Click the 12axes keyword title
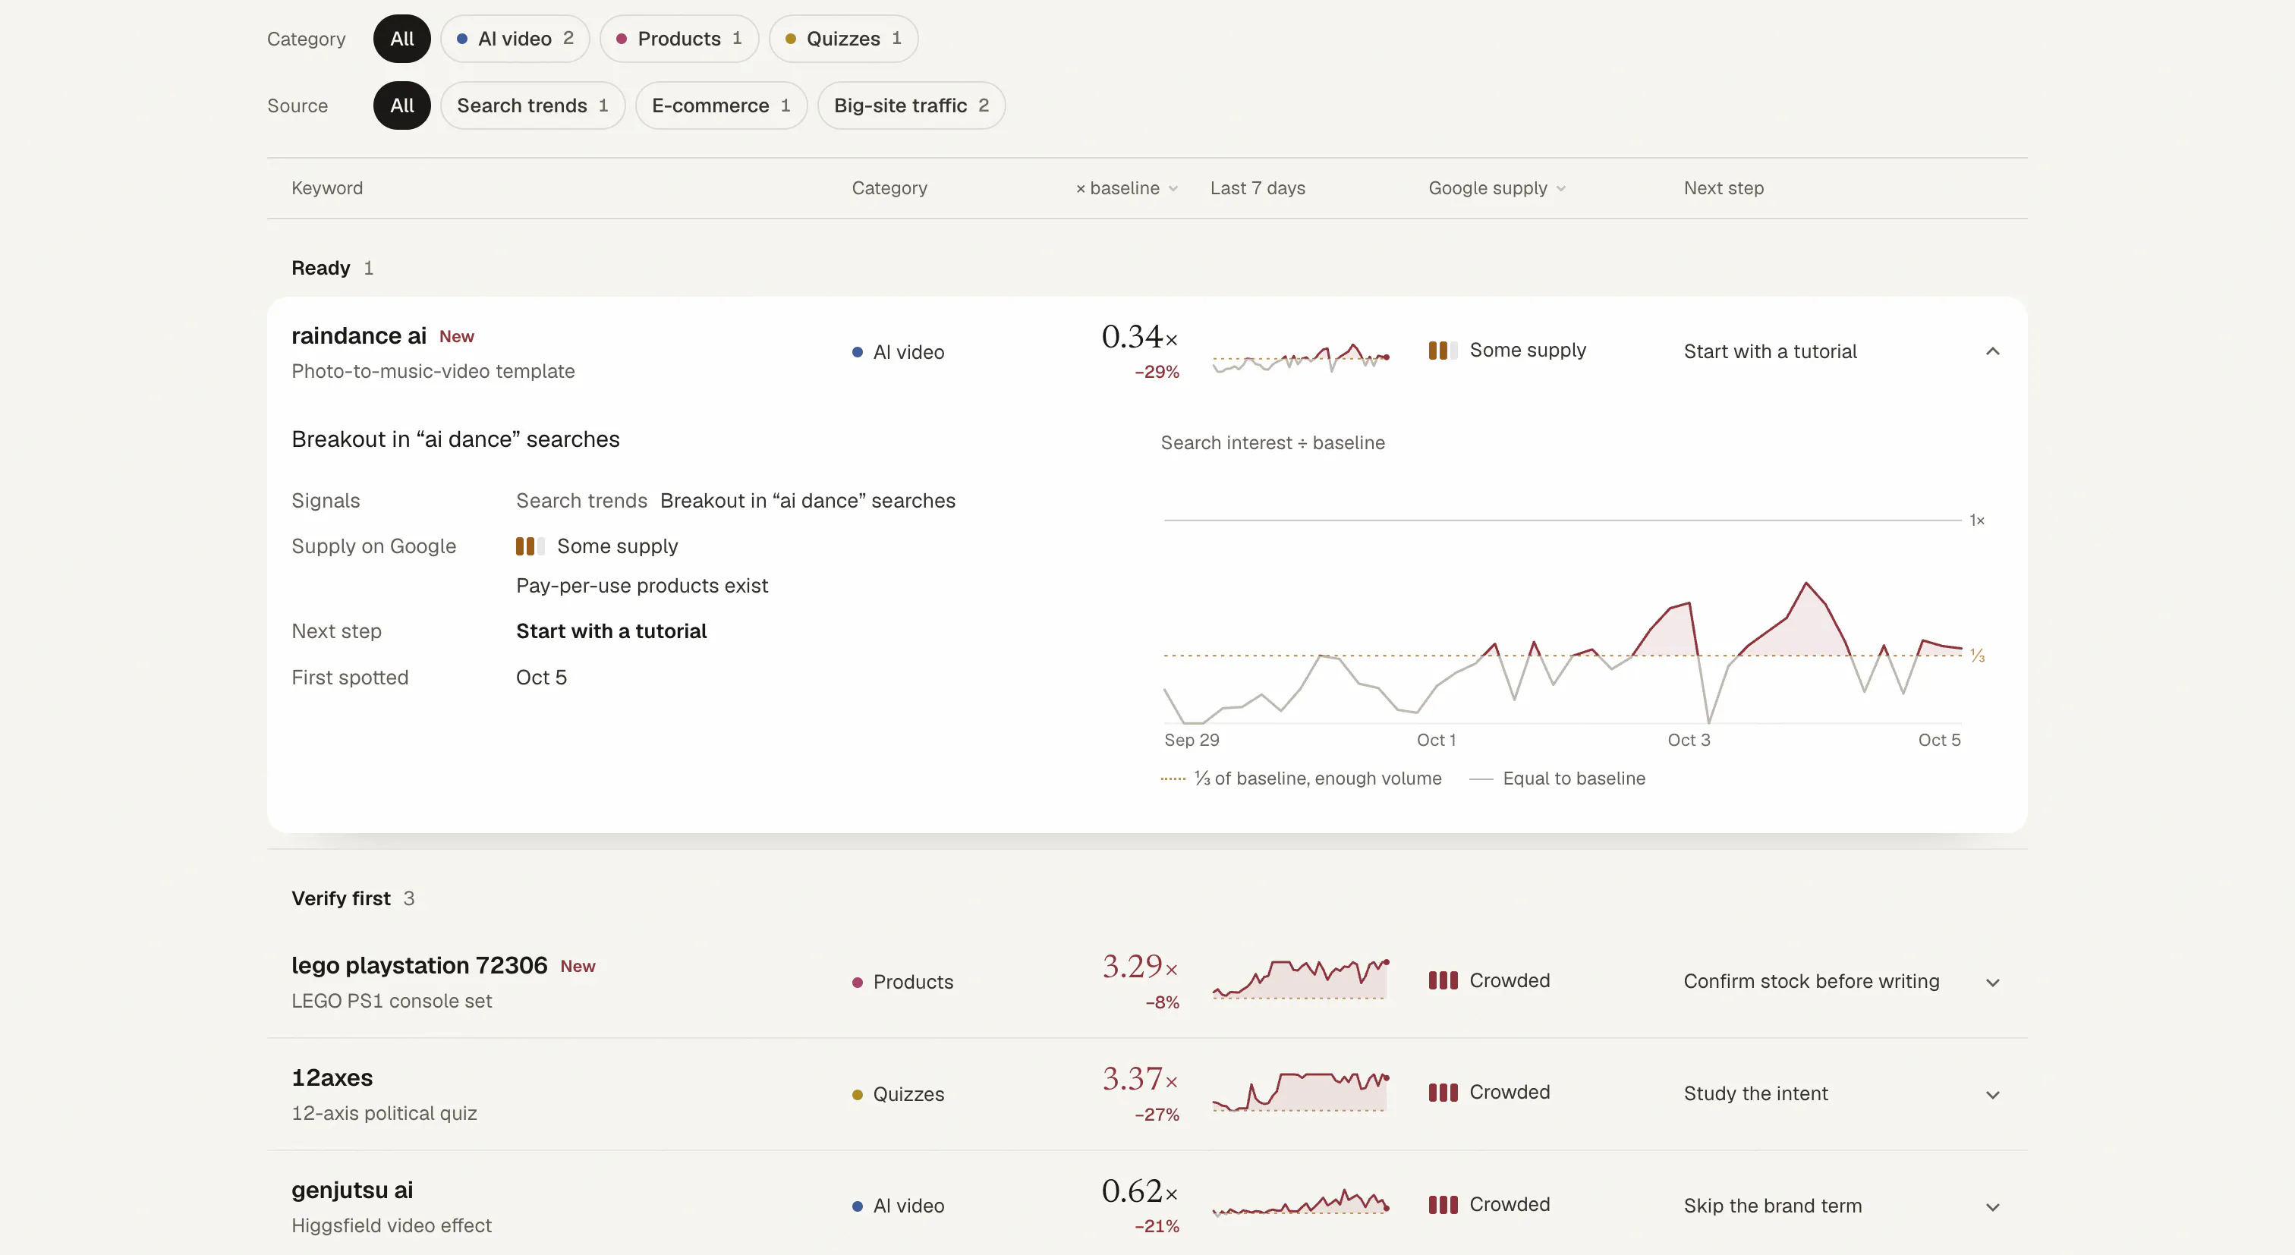This screenshot has width=2295, height=1255. pyautogui.click(x=332, y=1077)
